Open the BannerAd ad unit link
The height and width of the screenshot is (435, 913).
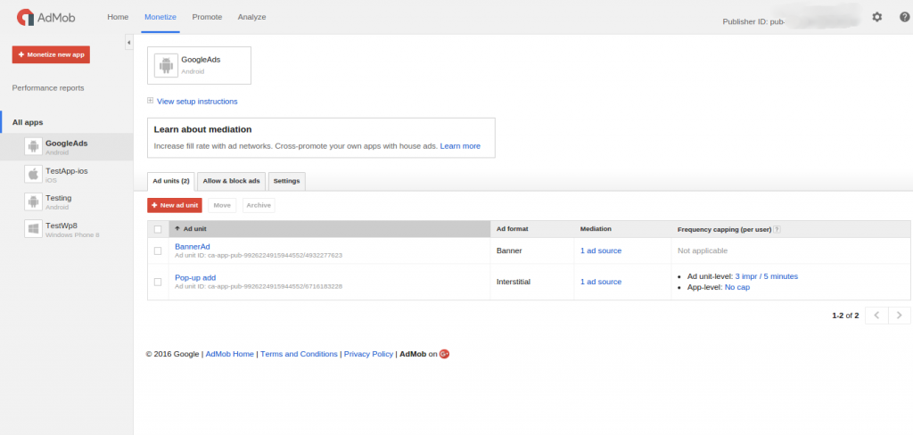coord(193,246)
